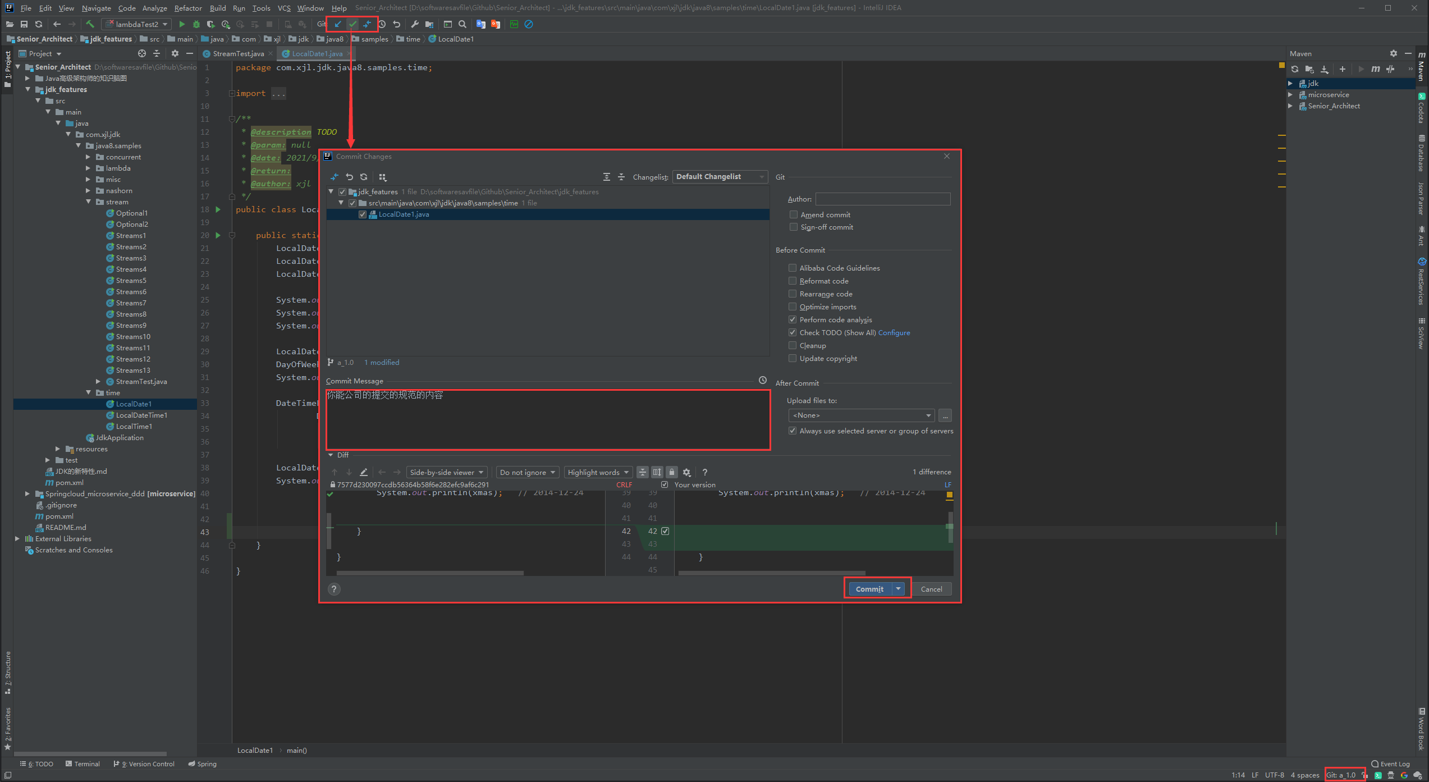Click the diff viewer settings gear icon
This screenshot has width=1429, height=782.
pyautogui.click(x=686, y=472)
